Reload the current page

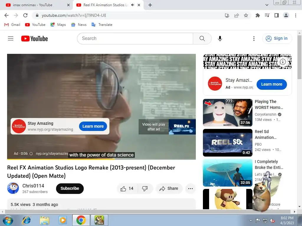click(x=25, y=15)
